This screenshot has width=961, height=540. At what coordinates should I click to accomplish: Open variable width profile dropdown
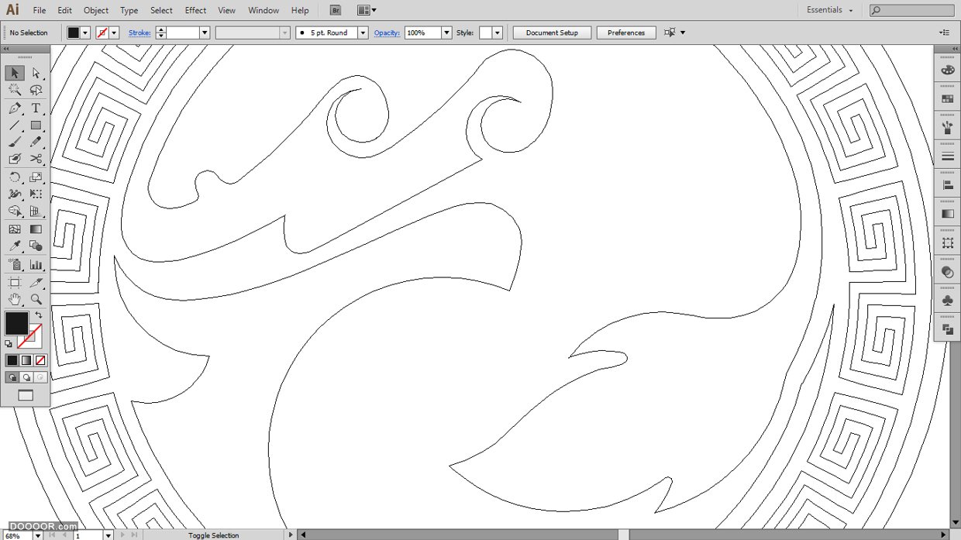[285, 33]
